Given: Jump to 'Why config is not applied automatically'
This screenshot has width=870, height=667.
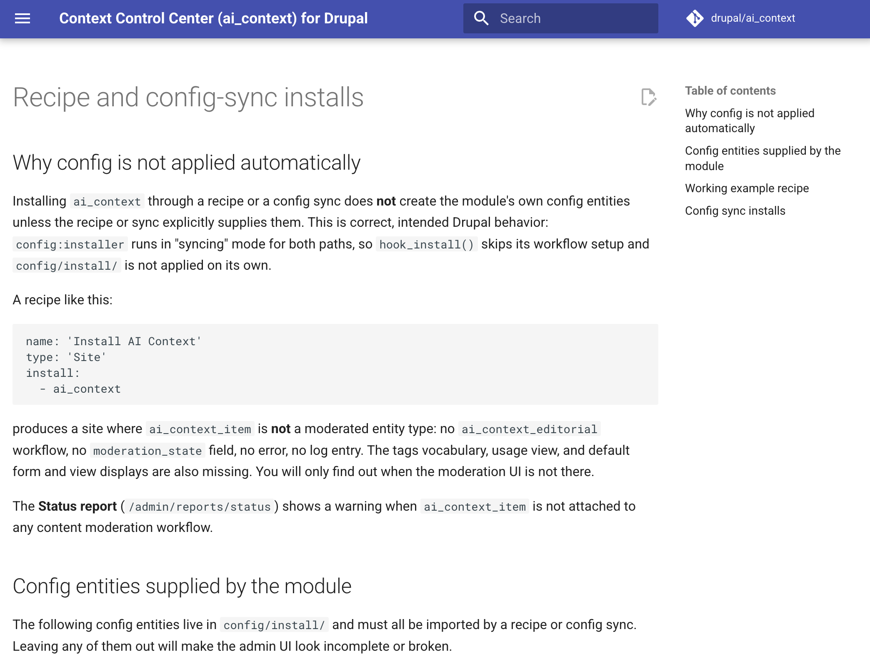Looking at the screenshot, I should [750, 121].
